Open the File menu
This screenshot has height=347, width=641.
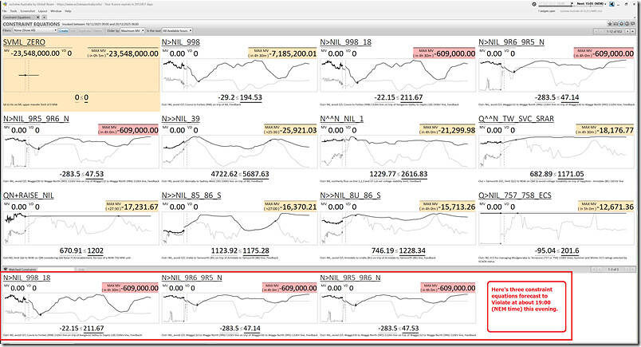tap(5, 11)
